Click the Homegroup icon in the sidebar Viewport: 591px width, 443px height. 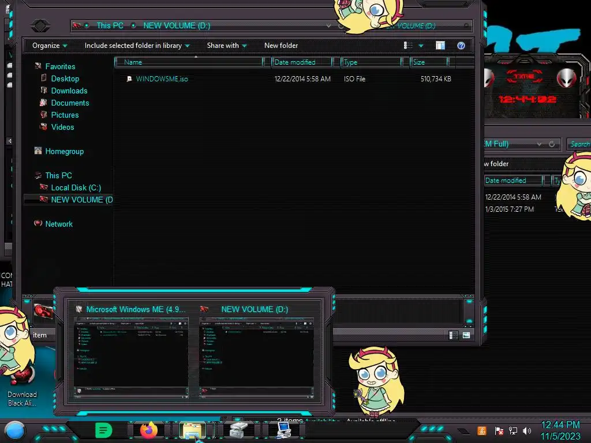pyautogui.click(x=38, y=151)
